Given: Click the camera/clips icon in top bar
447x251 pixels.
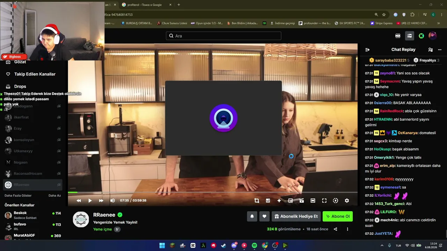Looking at the screenshot, I should click(x=398, y=36).
